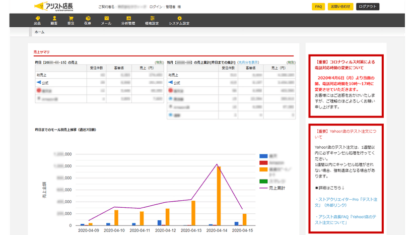This screenshot has width=417, height=235.
Task: Click the 2020-04-09 axis label
Action: click(x=88, y=230)
